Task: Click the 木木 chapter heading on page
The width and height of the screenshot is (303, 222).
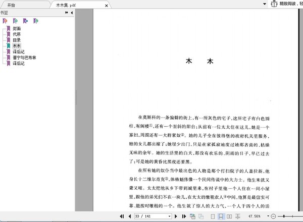Action: pyautogui.click(x=199, y=61)
